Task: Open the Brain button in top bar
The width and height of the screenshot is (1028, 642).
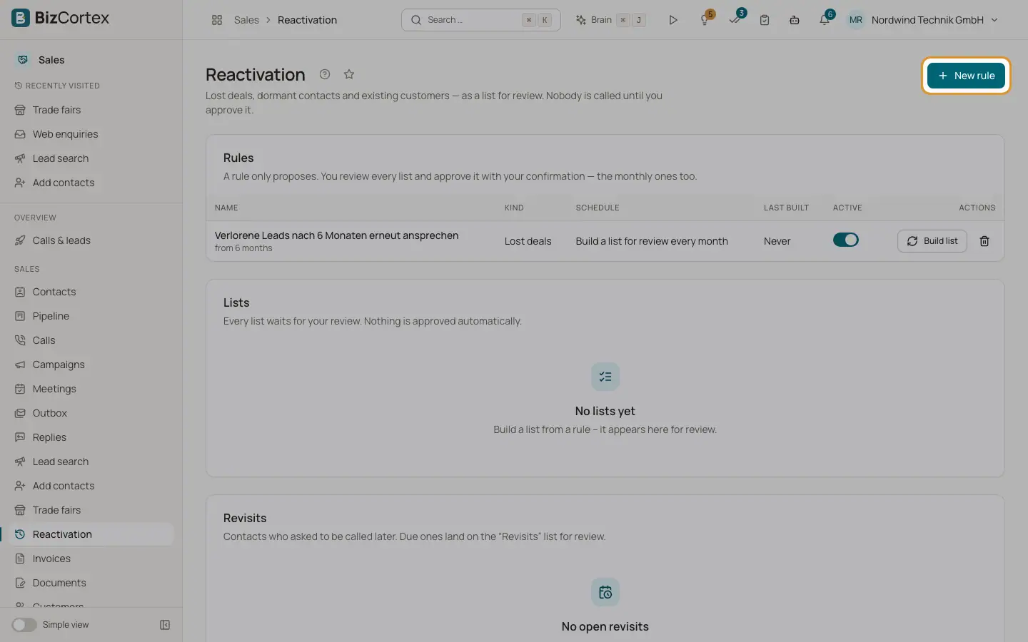Action: tap(611, 20)
